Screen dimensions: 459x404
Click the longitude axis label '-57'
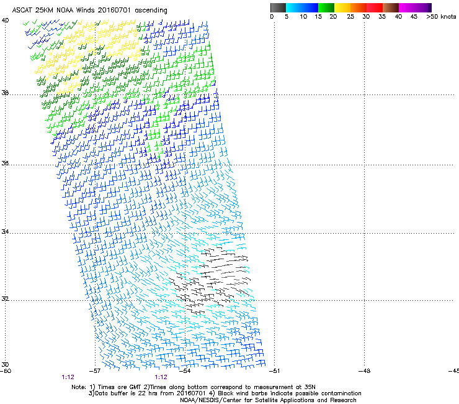(94, 371)
